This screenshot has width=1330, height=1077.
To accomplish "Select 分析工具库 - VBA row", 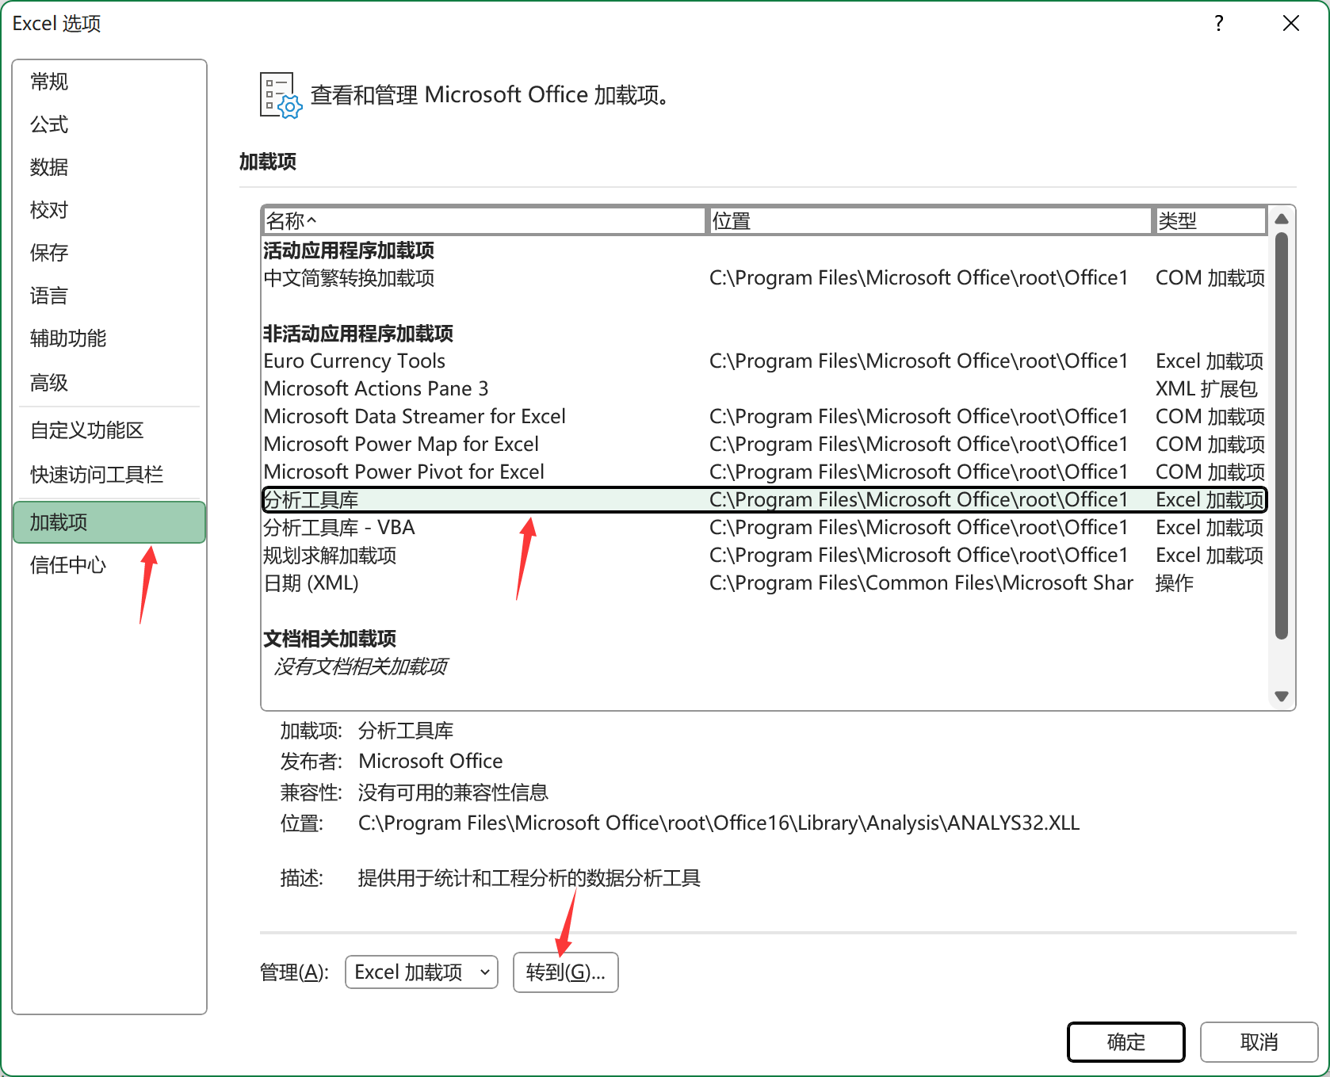I will (x=764, y=528).
